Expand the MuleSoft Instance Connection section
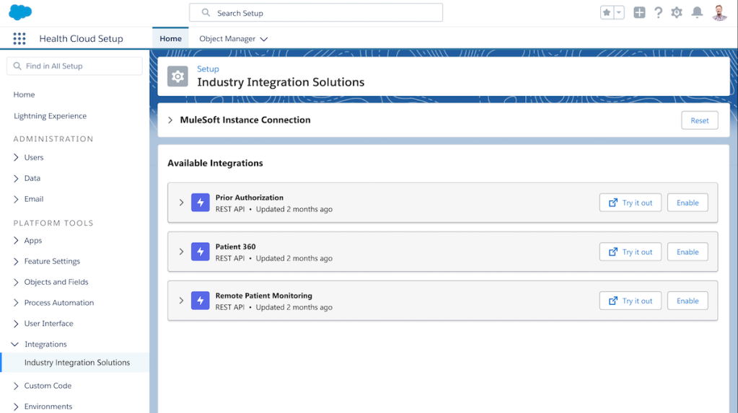The image size is (738, 413). [171, 120]
